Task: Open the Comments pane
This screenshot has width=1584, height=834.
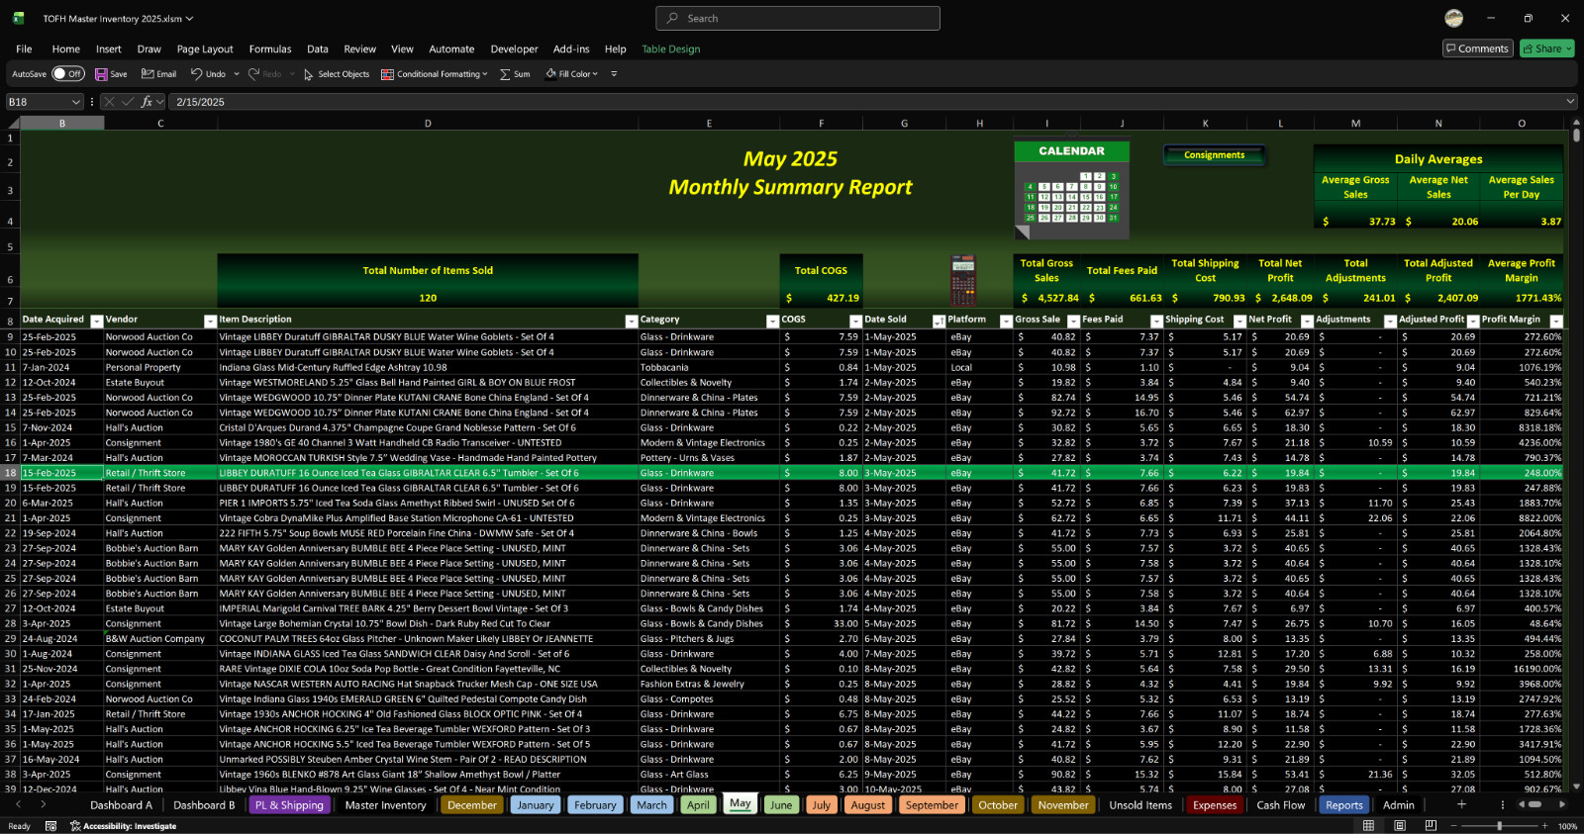Action: [x=1477, y=48]
